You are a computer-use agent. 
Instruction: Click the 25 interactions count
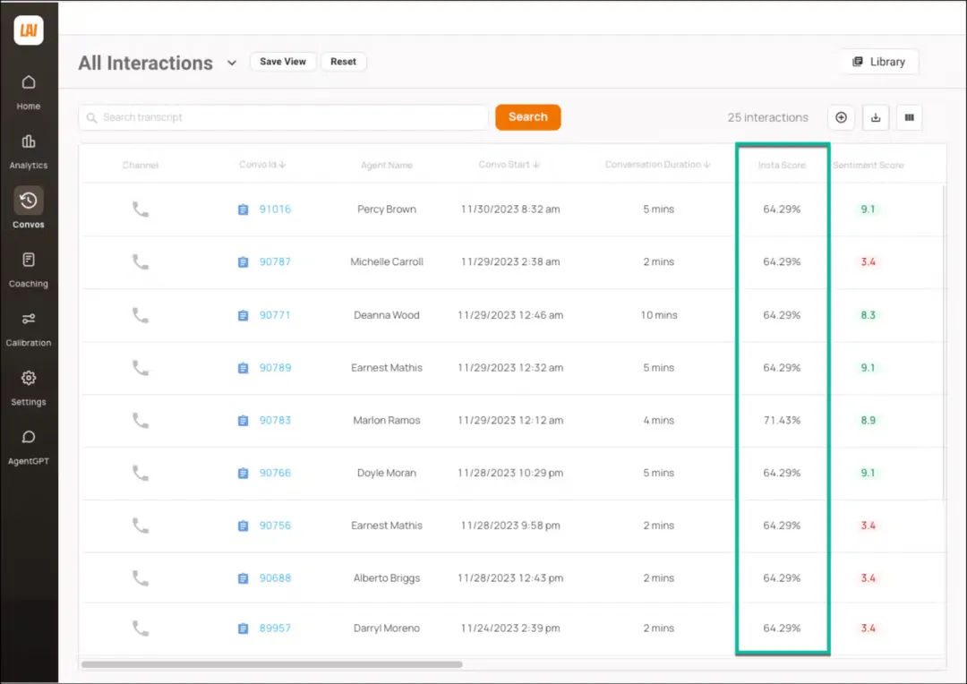(x=768, y=117)
